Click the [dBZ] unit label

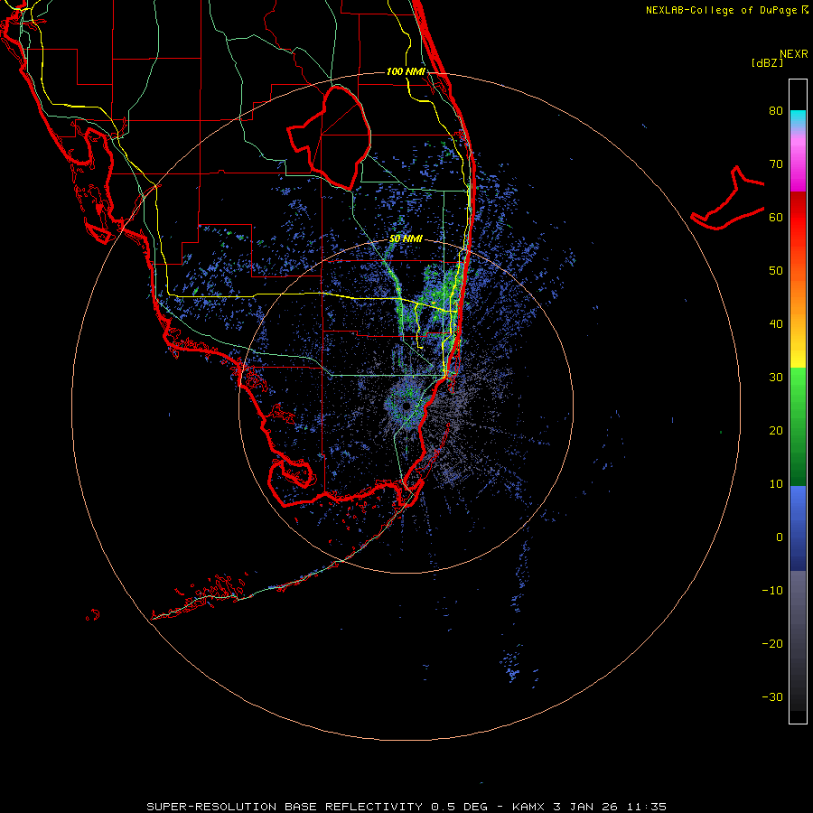767,63
